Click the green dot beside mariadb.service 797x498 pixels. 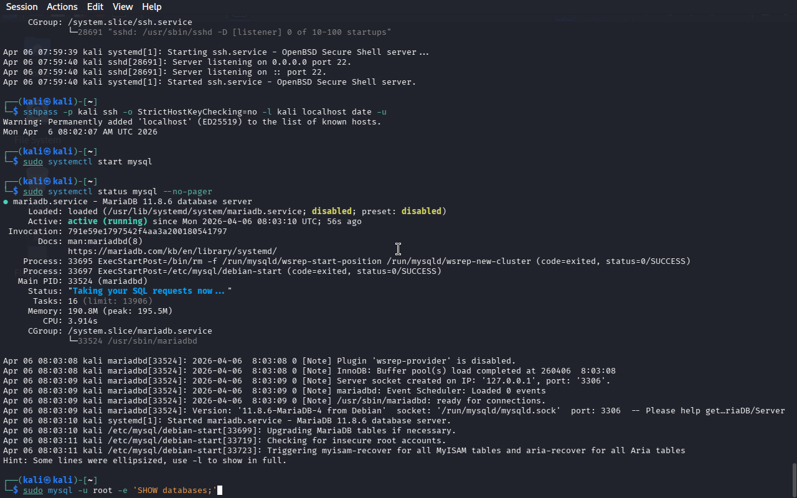click(6, 202)
